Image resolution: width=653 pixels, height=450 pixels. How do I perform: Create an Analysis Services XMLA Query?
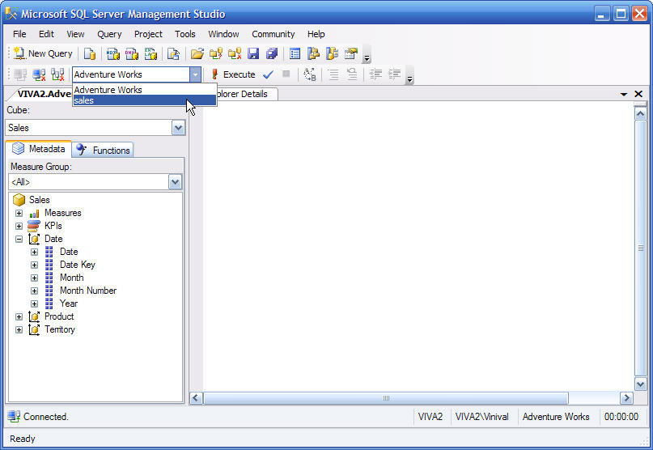pos(151,53)
